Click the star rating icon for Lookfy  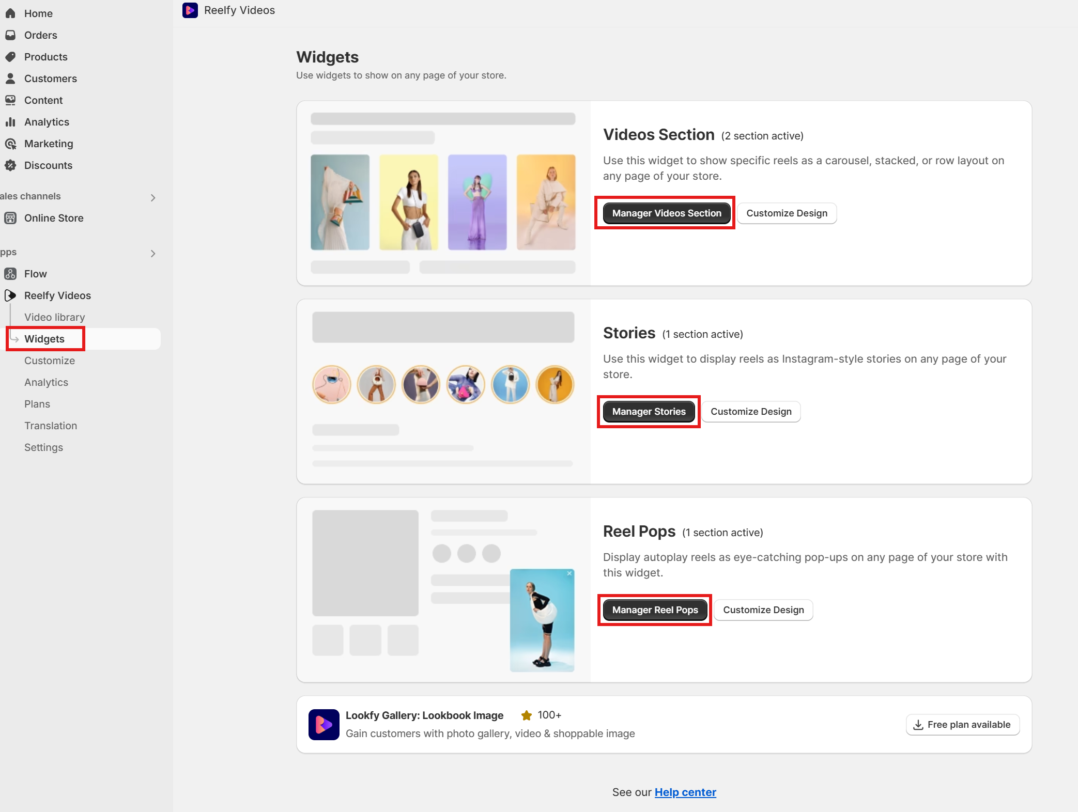point(527,715)
